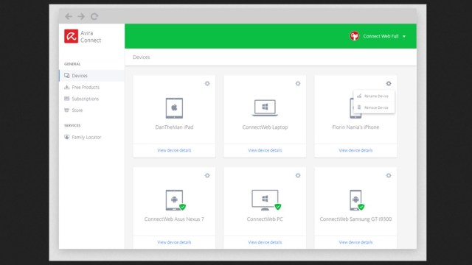The image size is (472, 265).
Task: View device details for ConnectWeb Samsung GT-I9300
Action: pyautogui.click(x=355, y=242)
